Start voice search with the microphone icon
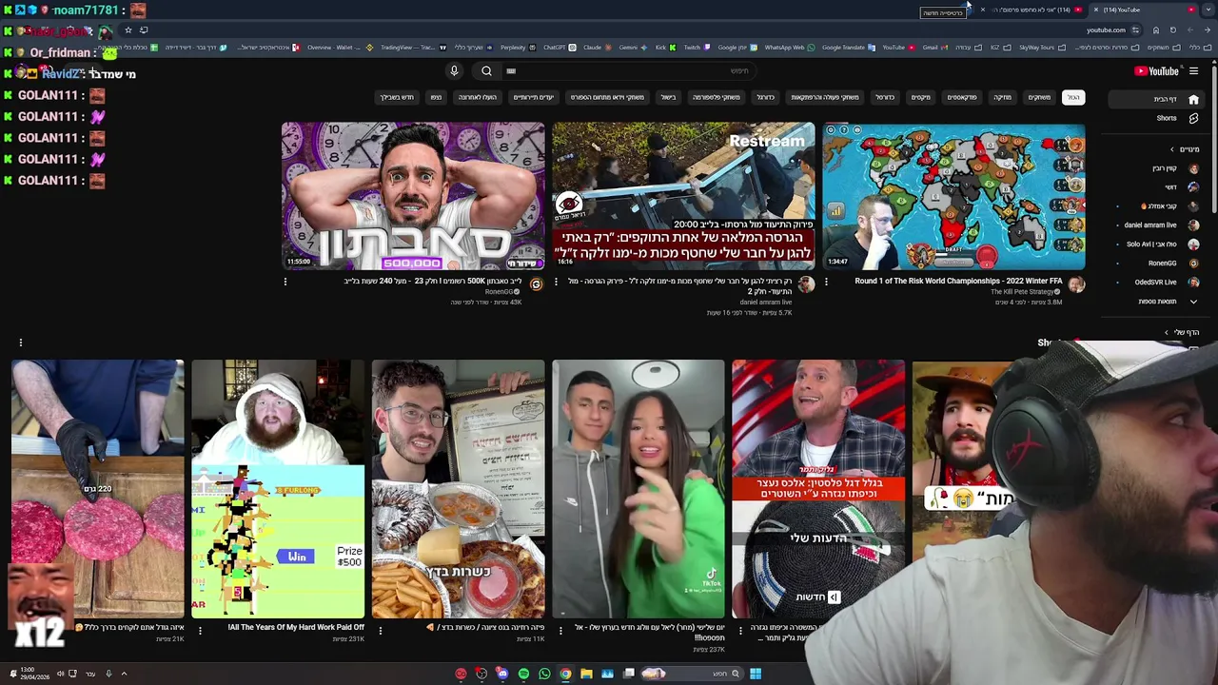1218x685 pixels. coord(454,70)
